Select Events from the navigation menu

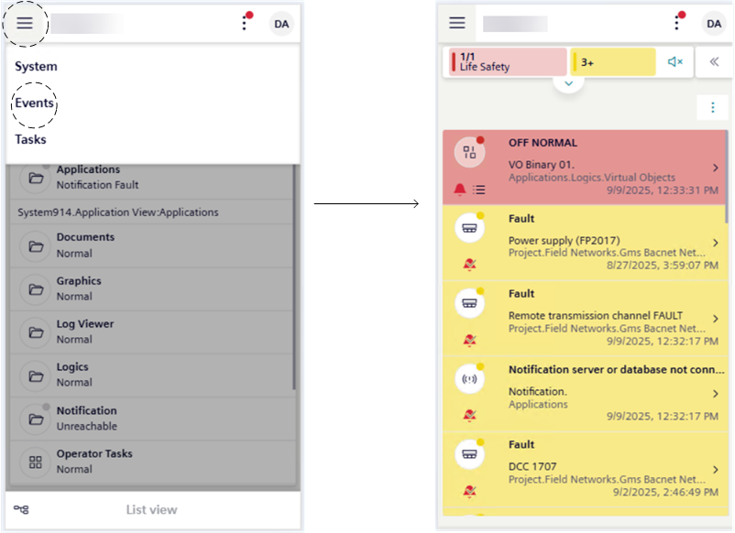click(x=34, y=103)
